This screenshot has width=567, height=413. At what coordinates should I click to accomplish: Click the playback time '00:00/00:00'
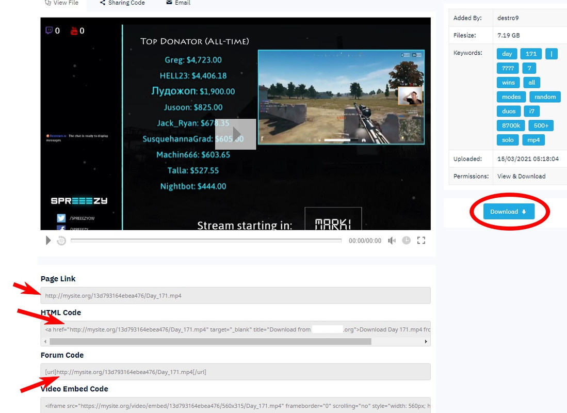coord(365,241)
